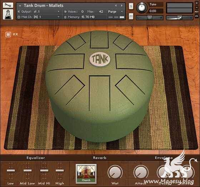Solo the instrument with S button

pyautogui.click(x=131, y=6)
